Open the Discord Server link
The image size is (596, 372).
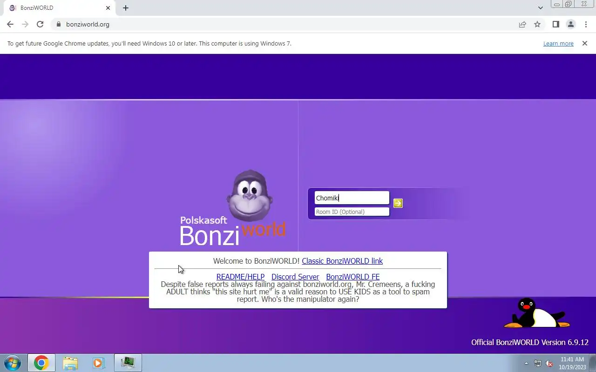[295, 277]
